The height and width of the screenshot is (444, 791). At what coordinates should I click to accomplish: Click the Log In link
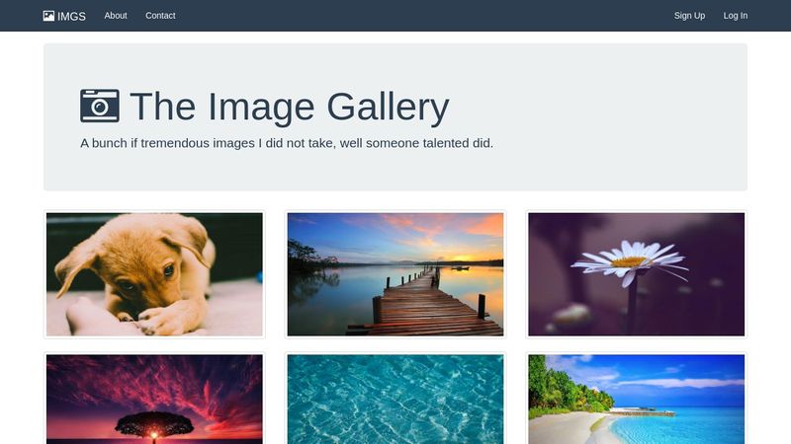[736, 16]
